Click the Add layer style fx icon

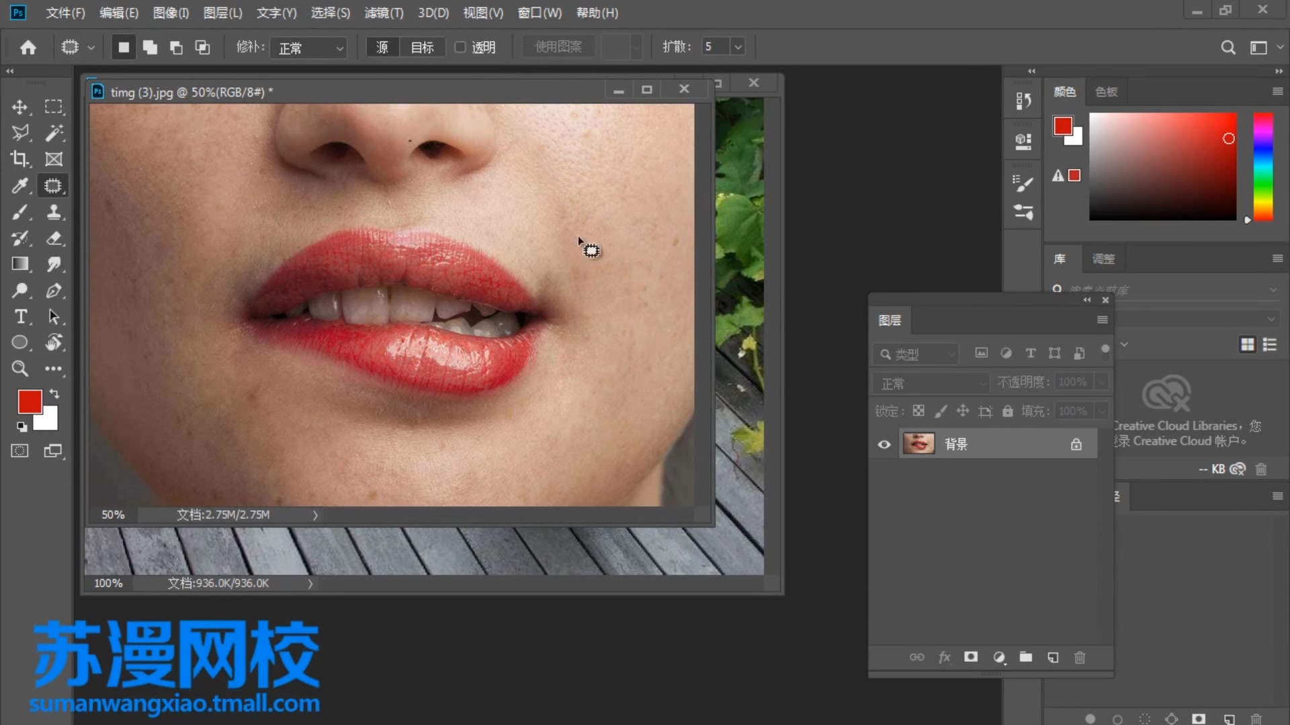point(945,657)
